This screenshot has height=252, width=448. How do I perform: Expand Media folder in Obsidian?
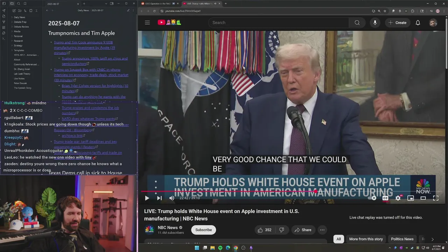17,31
